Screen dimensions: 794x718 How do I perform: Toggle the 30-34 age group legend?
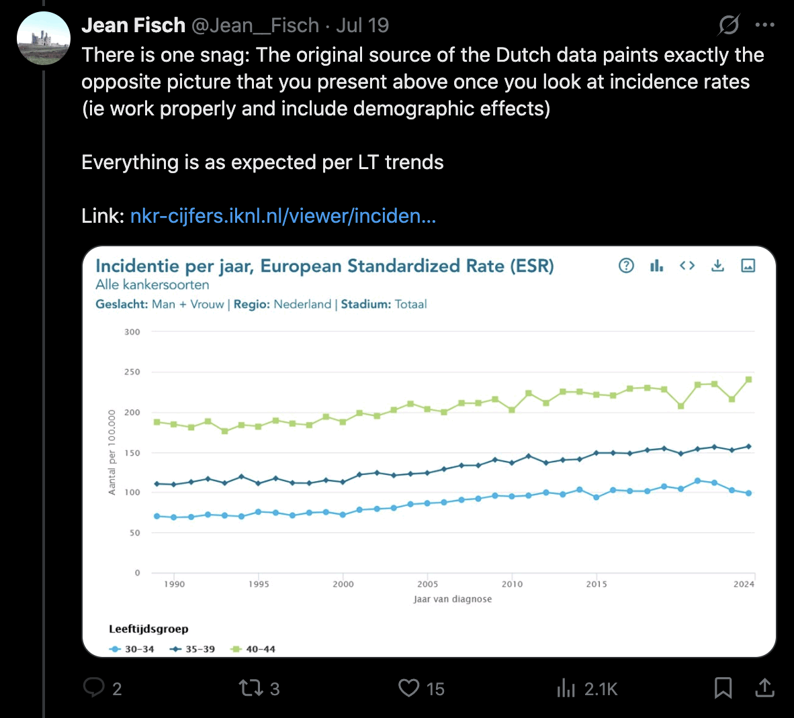pyautogui.click(x=132, y=649)
